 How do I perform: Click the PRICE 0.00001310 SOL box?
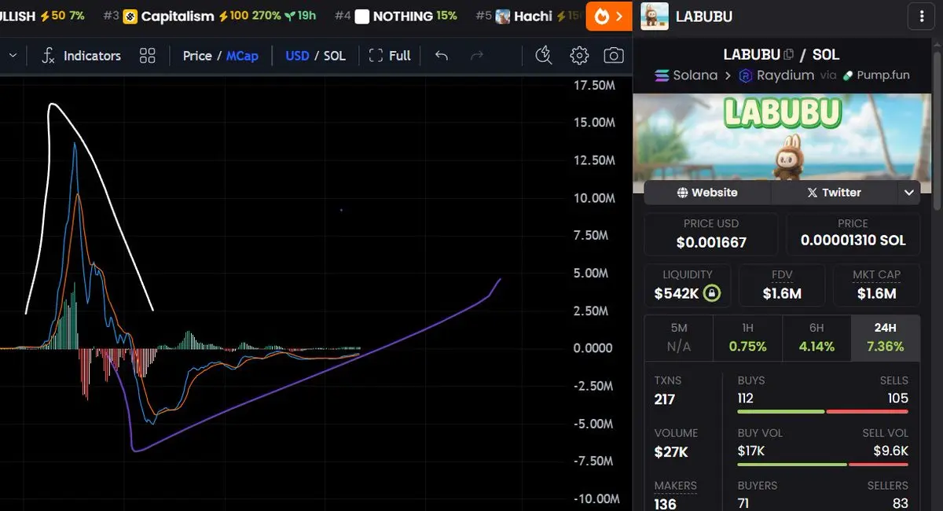point(853,233)
